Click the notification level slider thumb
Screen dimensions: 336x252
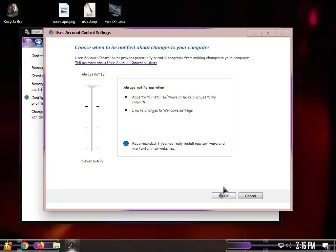[x=92, y=86]
